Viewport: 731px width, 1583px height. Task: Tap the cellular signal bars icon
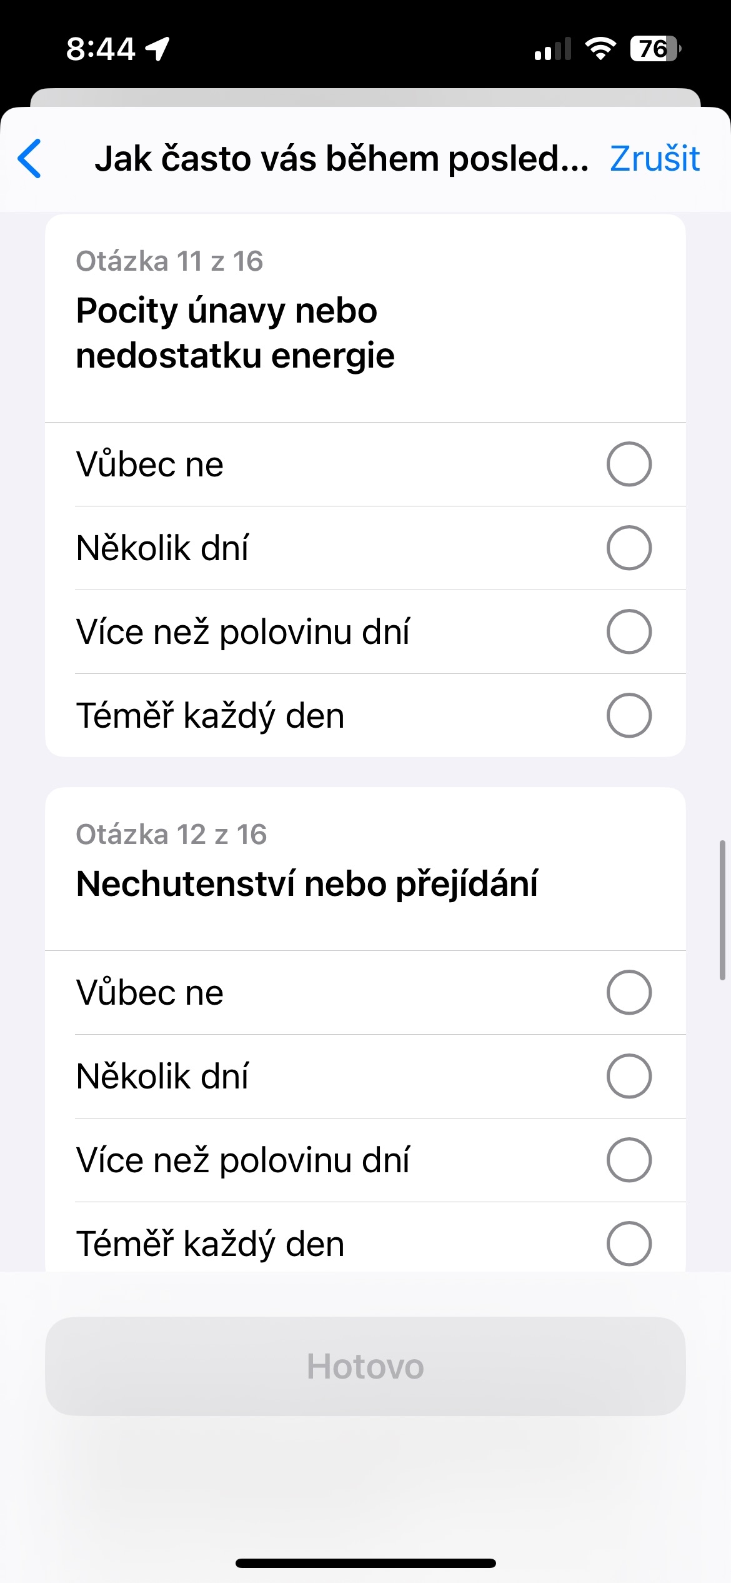(552, 49)
